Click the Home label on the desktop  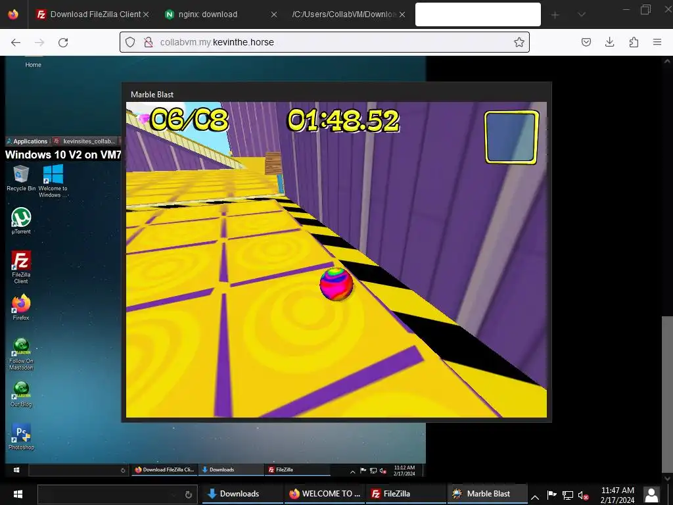pyautogui.click(x=33, y=65)
